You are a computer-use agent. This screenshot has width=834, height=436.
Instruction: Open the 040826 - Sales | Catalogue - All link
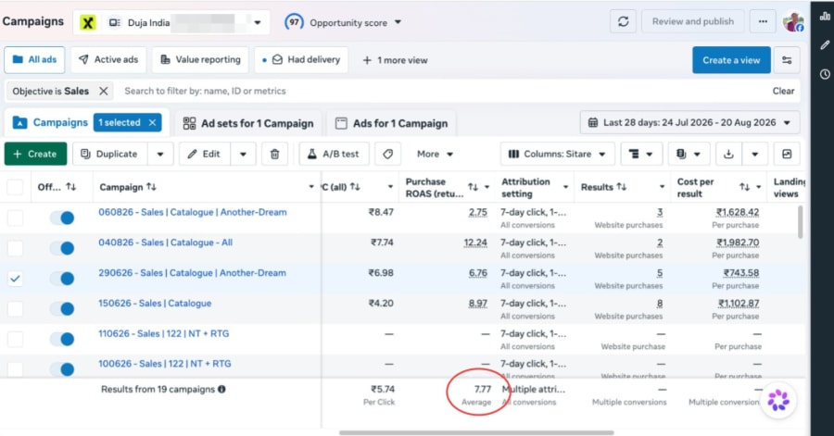(x=166, y=243)
